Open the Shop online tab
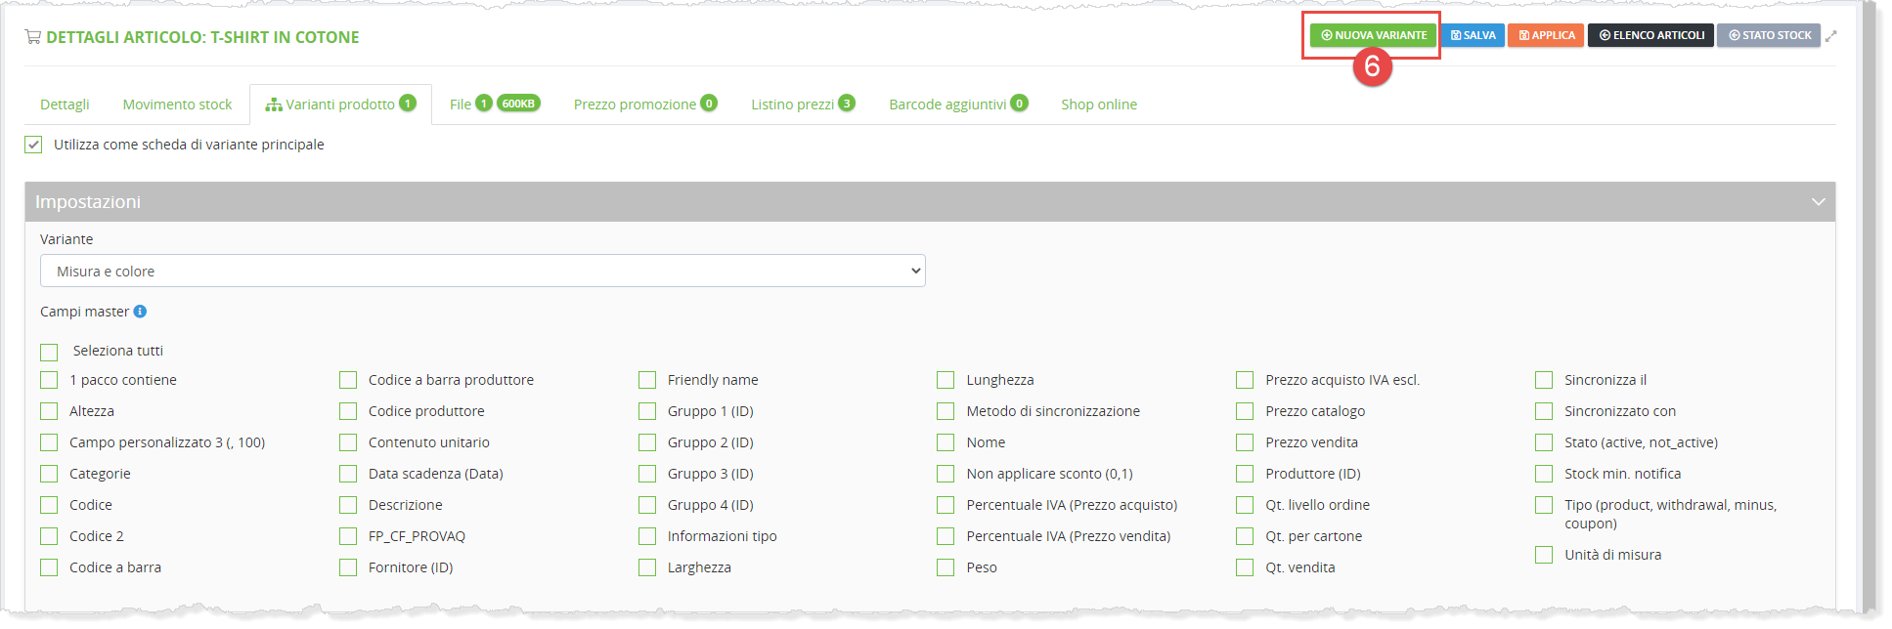The height and width of the screenshot is (629, 1892). [x=1098, y=105]
